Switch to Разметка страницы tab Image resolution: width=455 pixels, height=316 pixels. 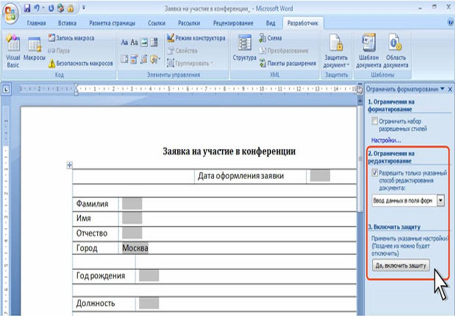[x=112, y=23]
